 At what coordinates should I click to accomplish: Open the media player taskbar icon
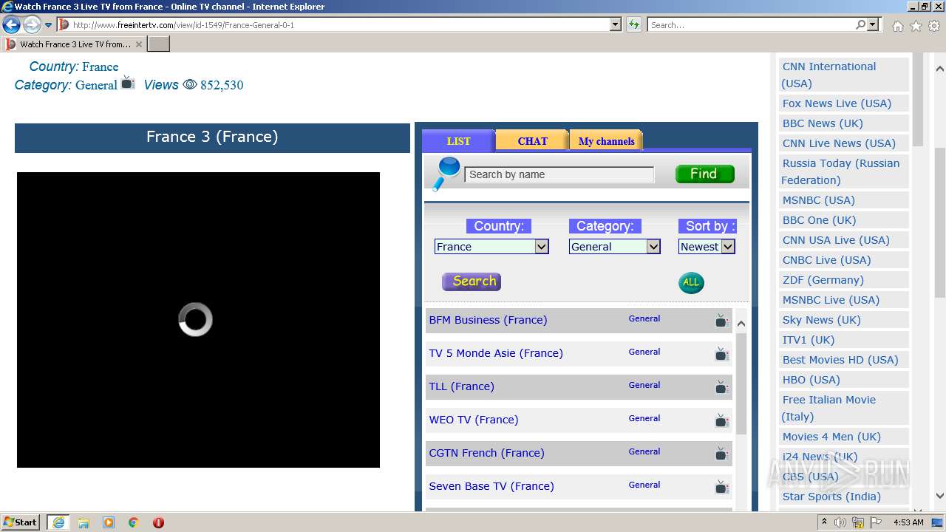coord(109,522)
